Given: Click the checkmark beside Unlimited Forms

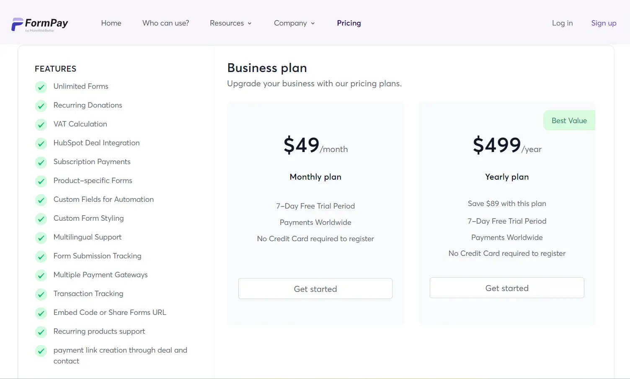Looking at the screenshot, I should (x=41, y=87).
